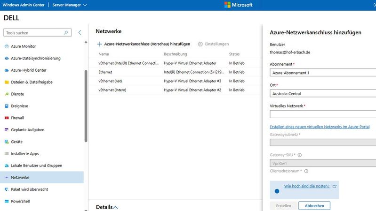
Task: Open the Wie hoch sind die Kosten link
Action: tap(307, 186)
